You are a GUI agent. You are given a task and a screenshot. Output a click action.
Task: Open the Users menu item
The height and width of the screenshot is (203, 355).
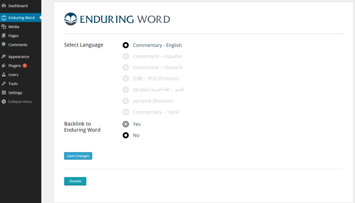21,75
